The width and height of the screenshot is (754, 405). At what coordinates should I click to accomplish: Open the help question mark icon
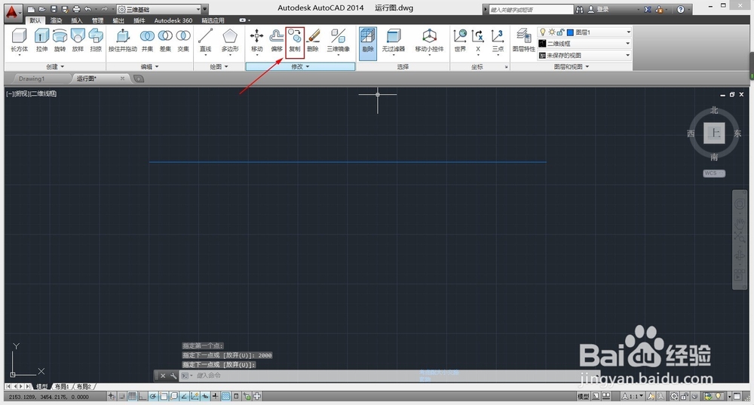[x=680, y=9]
